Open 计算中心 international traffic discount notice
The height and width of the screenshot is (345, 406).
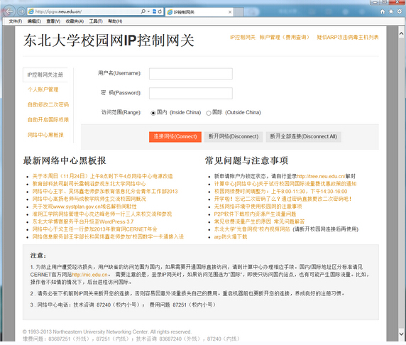(x=285, y=184)
